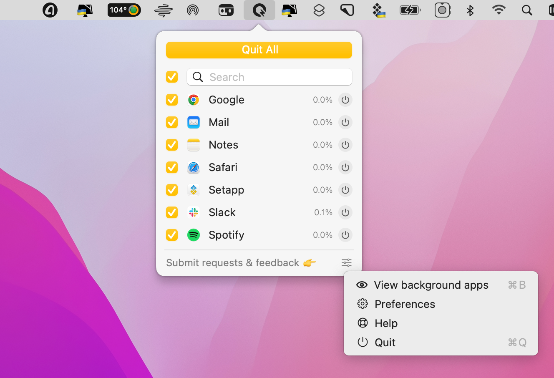
Task: Quit Mail using its power button
Action: [345, 122]
